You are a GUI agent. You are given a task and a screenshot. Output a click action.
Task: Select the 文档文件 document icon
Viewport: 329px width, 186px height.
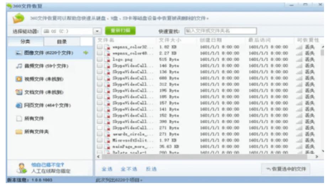(19, 92)
